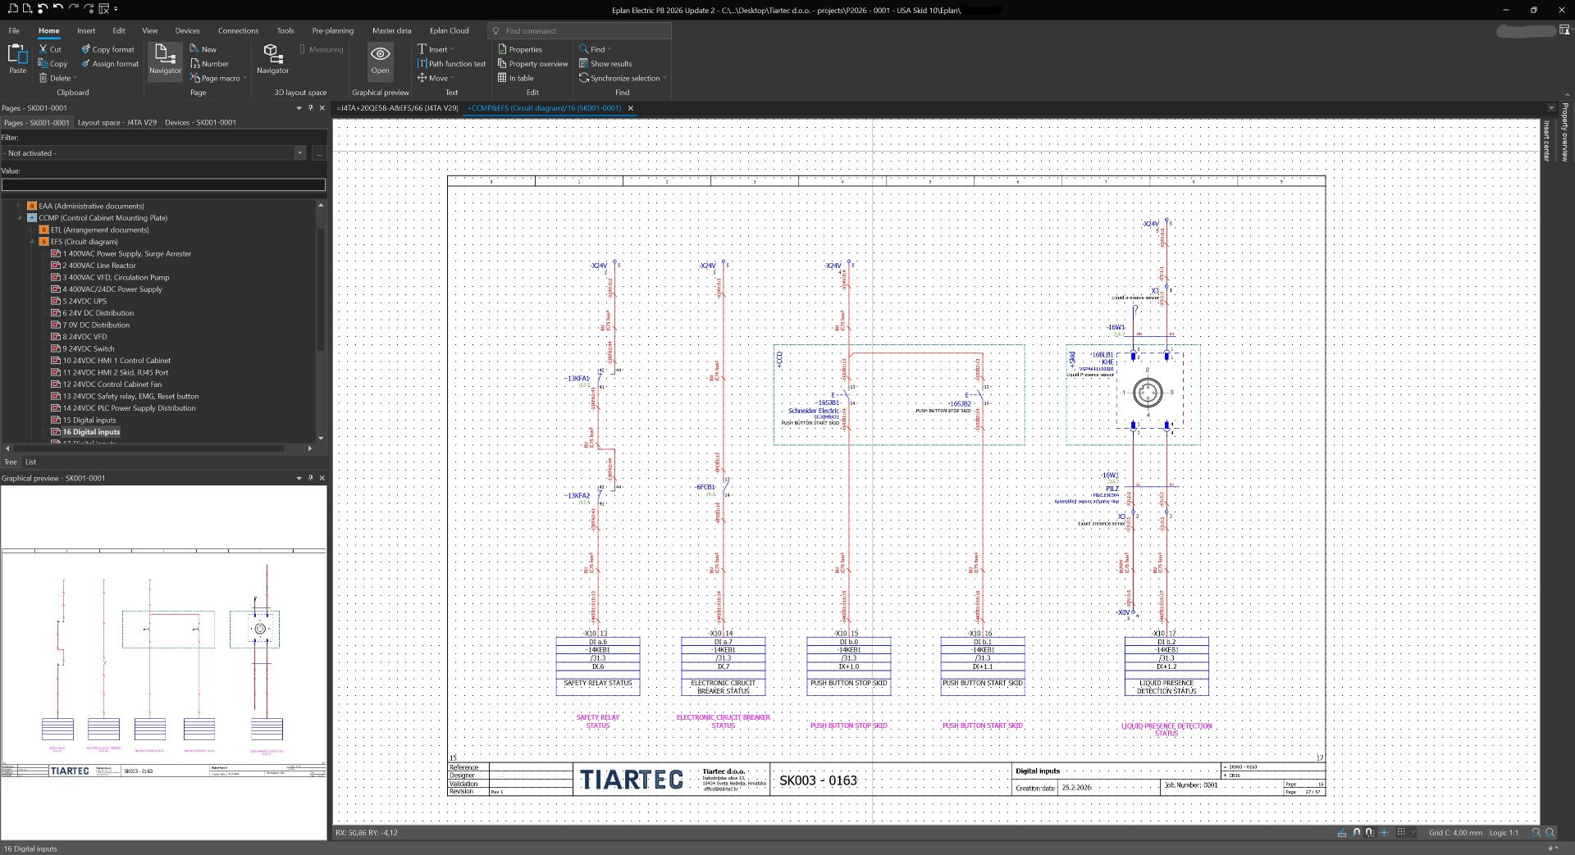The width and height of the screenshot is (1575, 855).
Task: Open the Master data ribbon tab
Action: coord(391,30)
